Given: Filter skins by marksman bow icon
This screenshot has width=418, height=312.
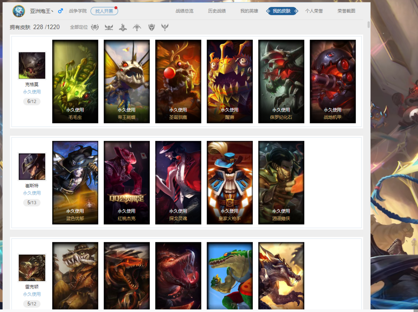Looking at the screenshot, I should (x=137, y=27).
